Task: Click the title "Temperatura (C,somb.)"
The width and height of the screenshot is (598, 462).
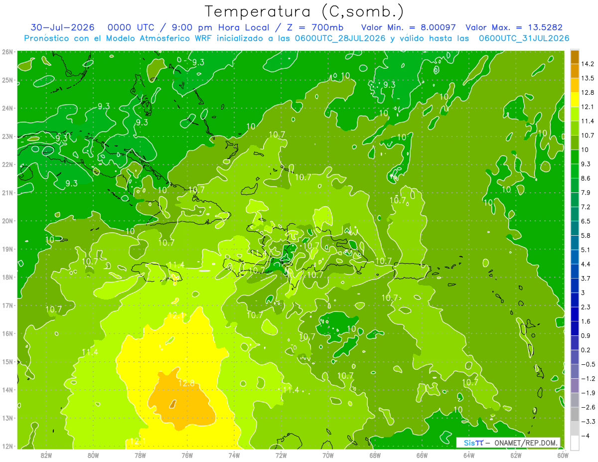Action: click(x=304, y=12)
